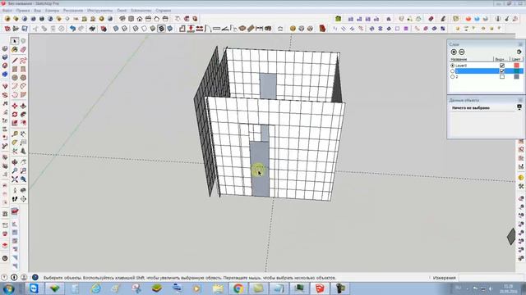Switch to Front view house icon
526x295 pixels.
click(140, 19)
